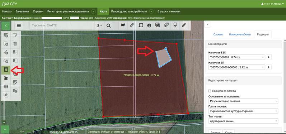This screenshot has width=286, height=134.
Task: Click the add layers plus icon in left panel
Action: 6,35
